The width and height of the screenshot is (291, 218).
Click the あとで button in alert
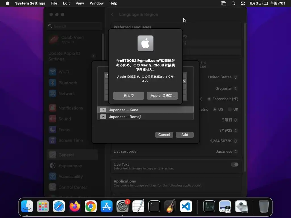coord(129,95)
